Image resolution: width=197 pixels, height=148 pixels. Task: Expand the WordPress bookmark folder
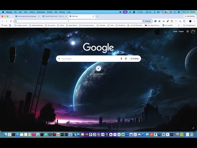[120, 25]
